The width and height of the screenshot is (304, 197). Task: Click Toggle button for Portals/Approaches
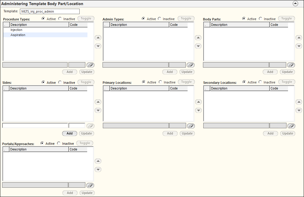pos(85,143)
